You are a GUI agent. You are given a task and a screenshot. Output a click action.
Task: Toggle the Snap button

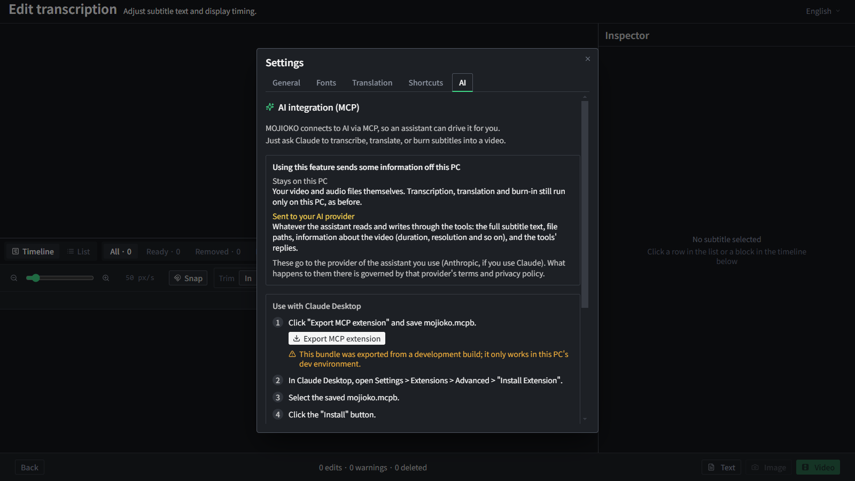pyautogui.click(x=188, y=278)
